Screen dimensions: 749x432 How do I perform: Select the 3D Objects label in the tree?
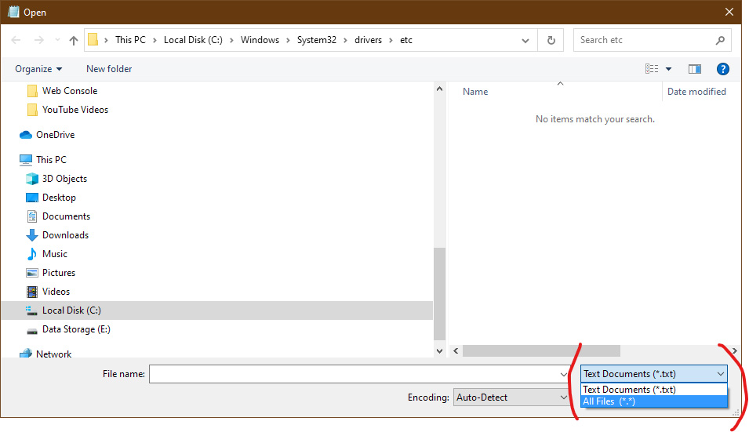coord(64,179)
